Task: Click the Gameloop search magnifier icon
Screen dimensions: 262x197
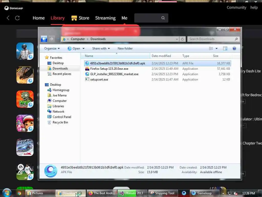Action: tap(163, 18)
